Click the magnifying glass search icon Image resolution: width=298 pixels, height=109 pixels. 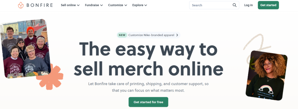click(235, 5)
